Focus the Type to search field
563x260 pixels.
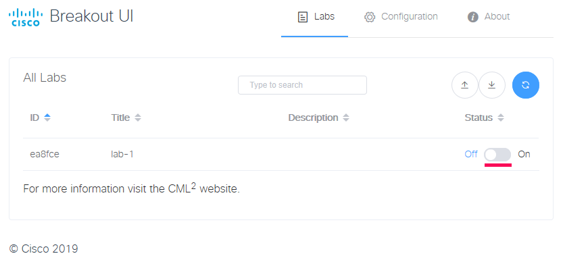(x=302, y=85)
